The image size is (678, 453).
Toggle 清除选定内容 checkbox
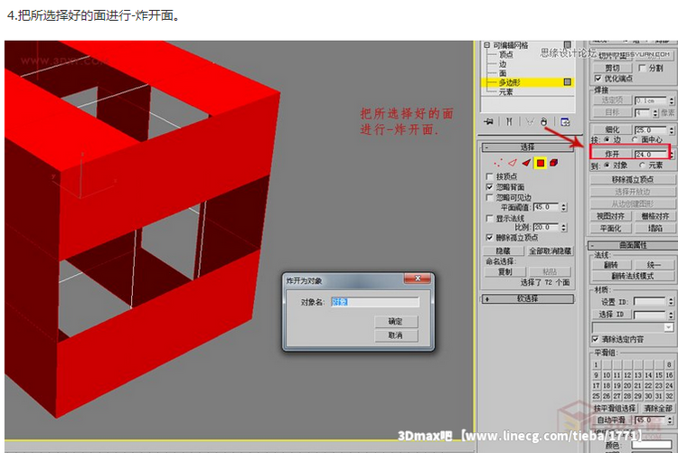(x=596, y=339)
